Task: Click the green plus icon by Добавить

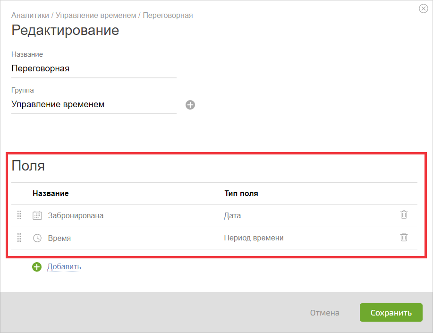Action: coord(37,267)
